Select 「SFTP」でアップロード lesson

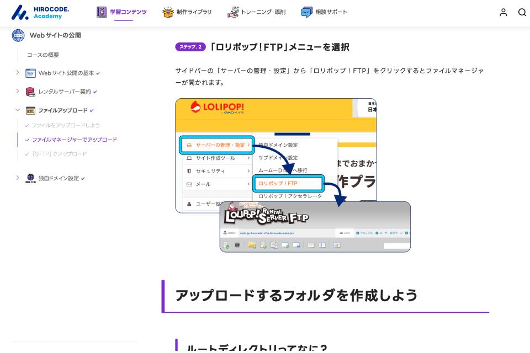[x=59, y=154]
